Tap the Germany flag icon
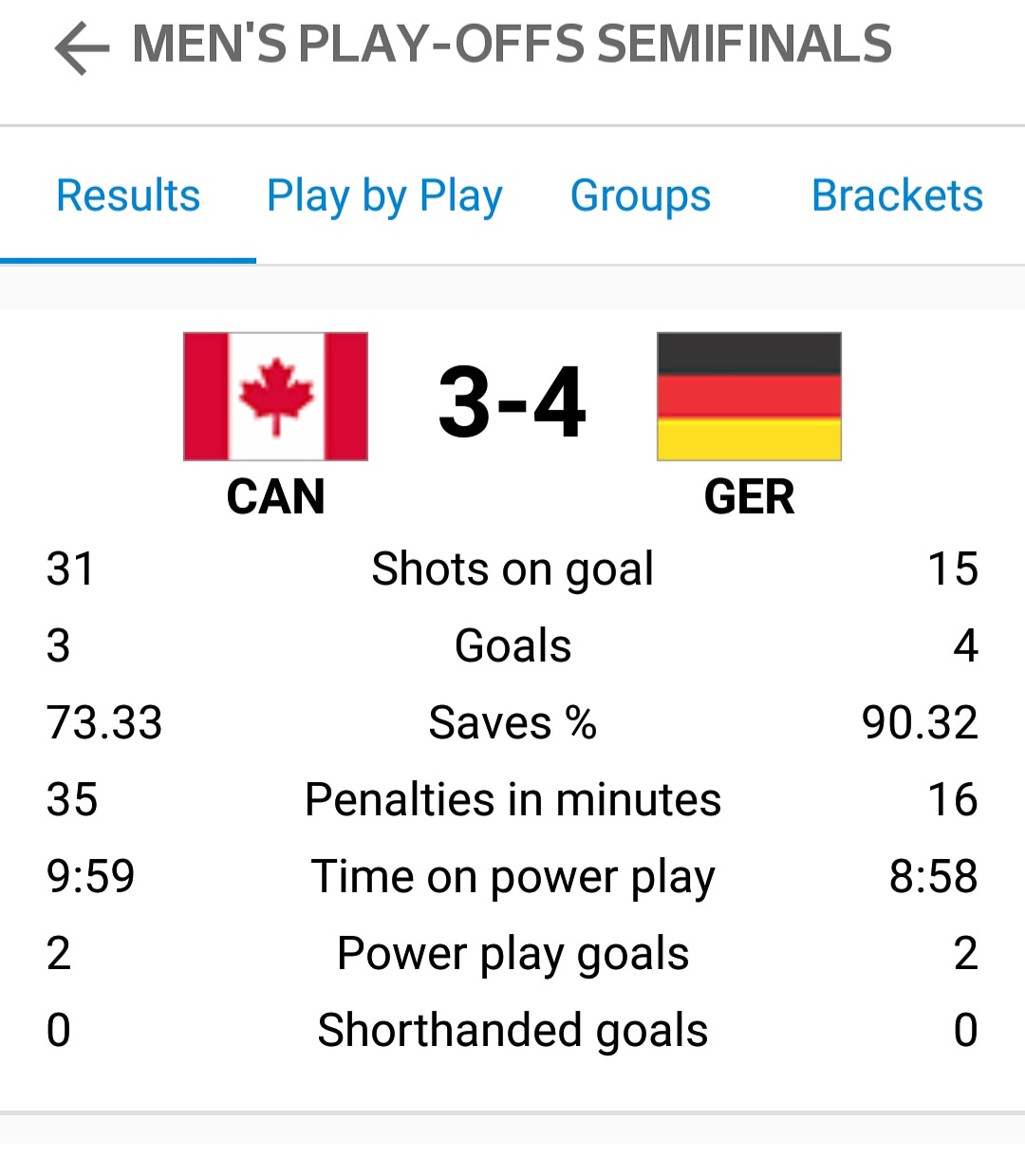The width and height of the screenshot is (1025, 1158). click(749, 397)
